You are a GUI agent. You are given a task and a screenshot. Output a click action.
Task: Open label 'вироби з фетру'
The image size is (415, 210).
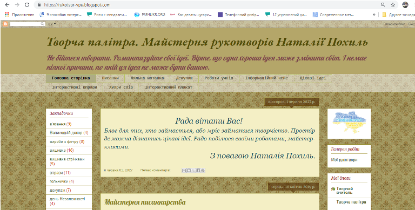coord(64,142)
